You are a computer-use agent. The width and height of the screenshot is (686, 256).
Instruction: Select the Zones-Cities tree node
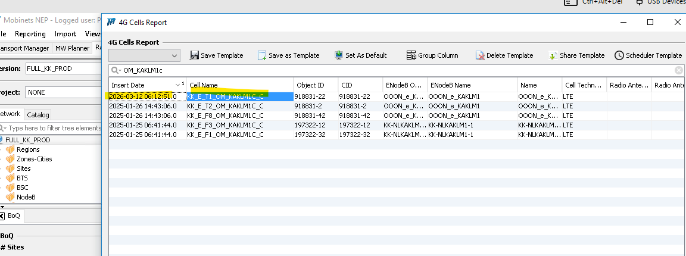(34, 159)
